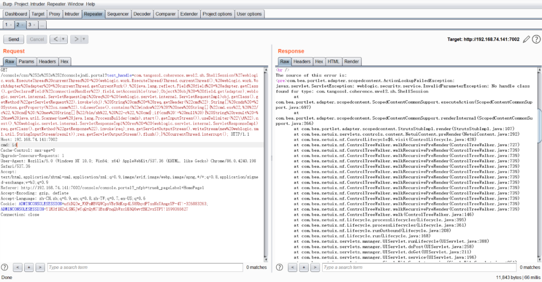Viewport: 542px width, 282px height.
Task: Focus the response search term field
Action: pos(419,267)
